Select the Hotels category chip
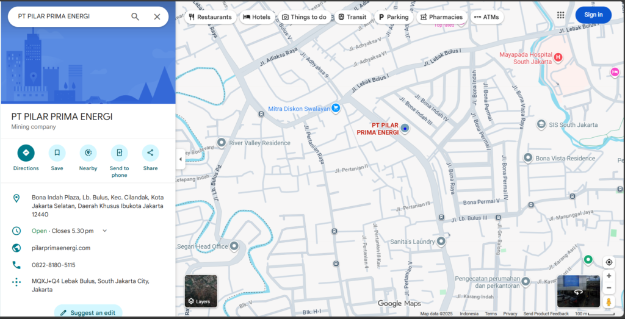 click(x=256, y=17)
